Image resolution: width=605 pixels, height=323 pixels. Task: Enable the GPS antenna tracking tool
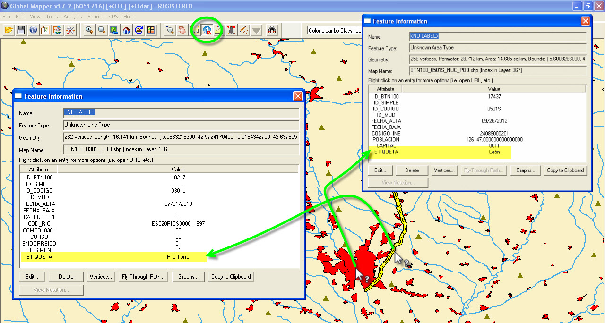231,29
